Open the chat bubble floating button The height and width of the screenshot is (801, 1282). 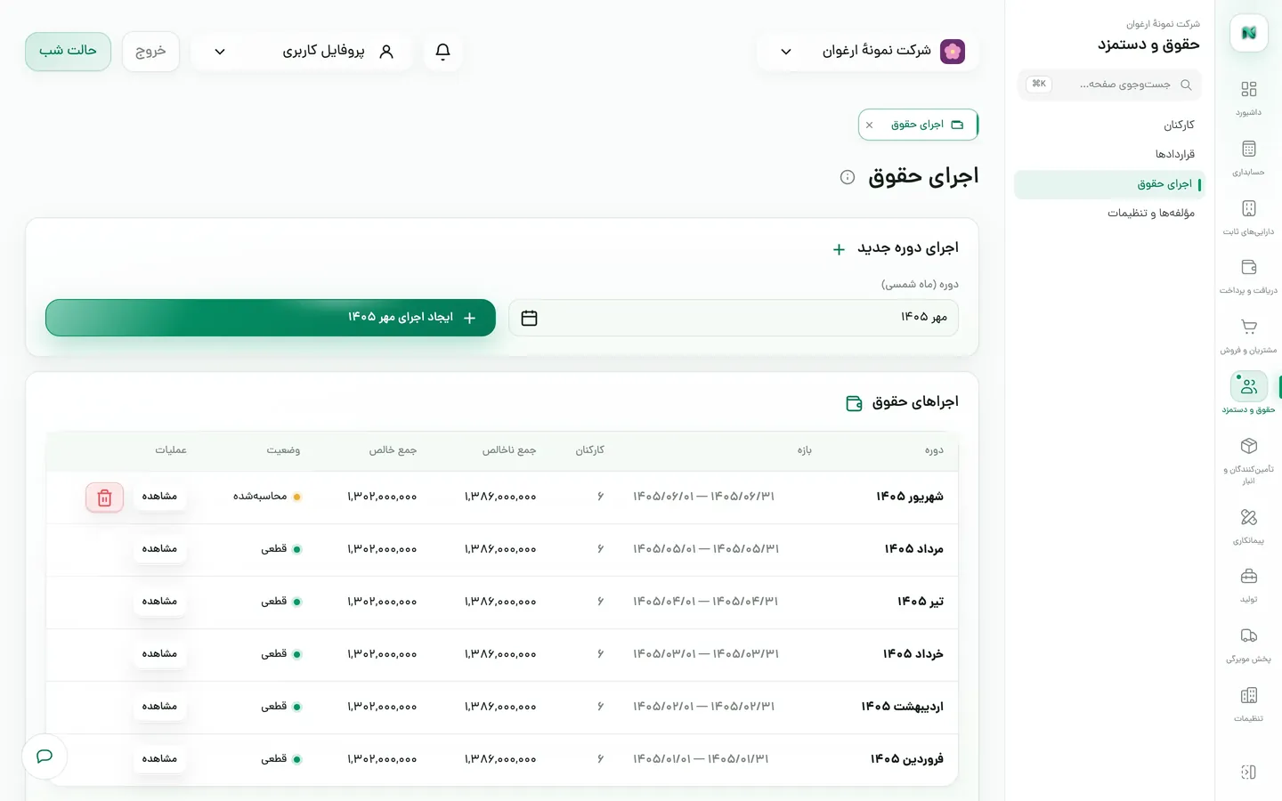pos(45,756)
